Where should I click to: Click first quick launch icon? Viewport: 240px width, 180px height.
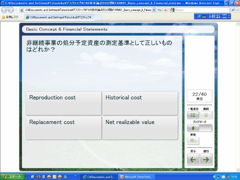33,177
